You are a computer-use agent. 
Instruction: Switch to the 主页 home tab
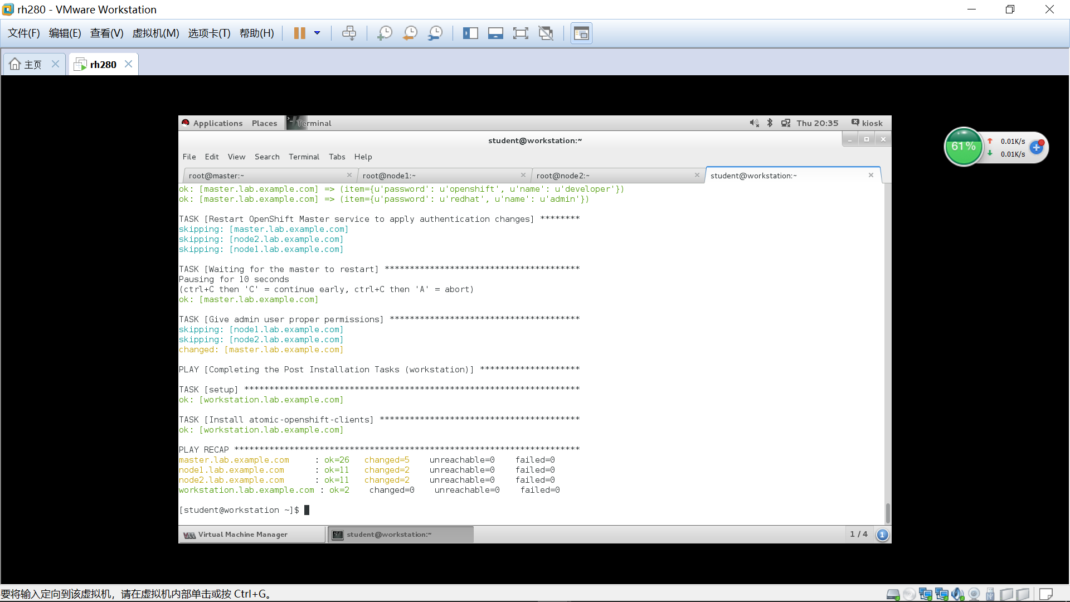coord(33,65)
